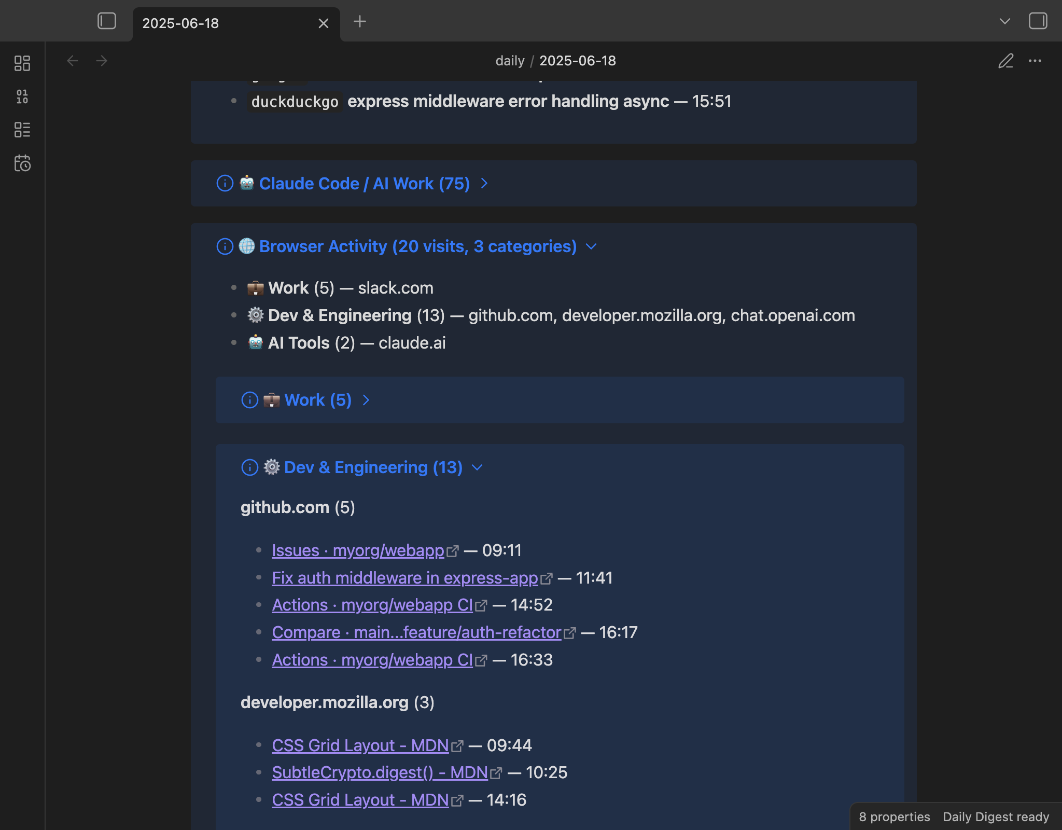Open the list layout ribbon icon
The image size is (1062, 830).
pos(23,130)
